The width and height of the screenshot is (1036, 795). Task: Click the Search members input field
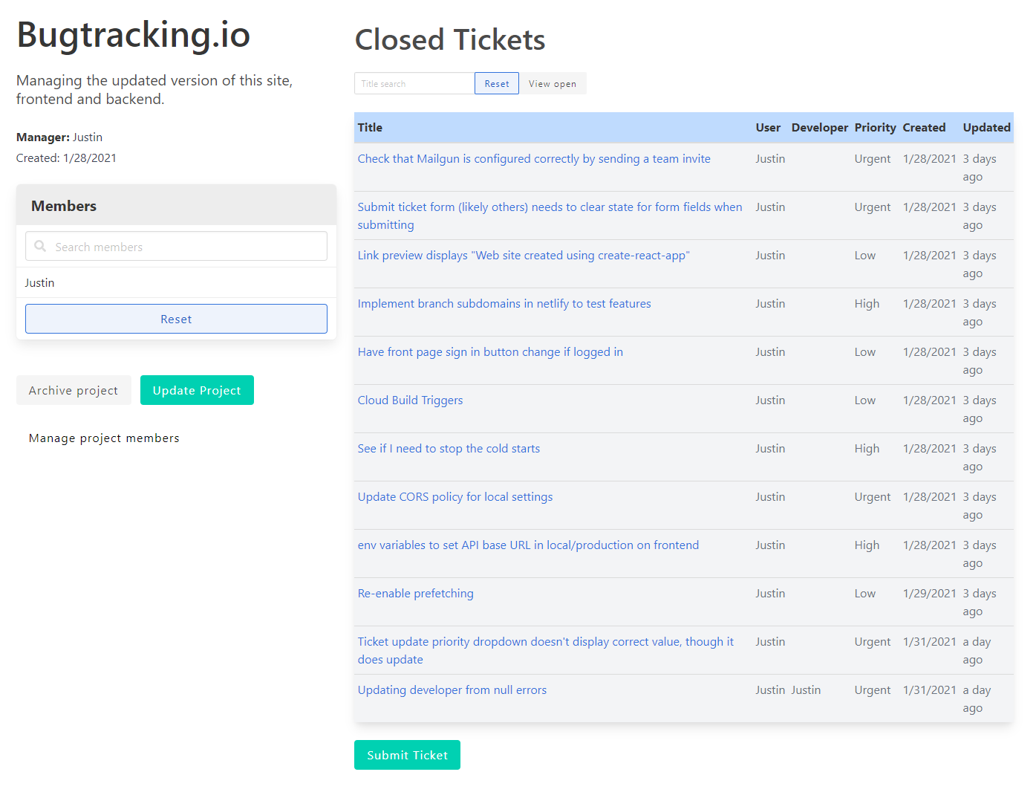186,247
